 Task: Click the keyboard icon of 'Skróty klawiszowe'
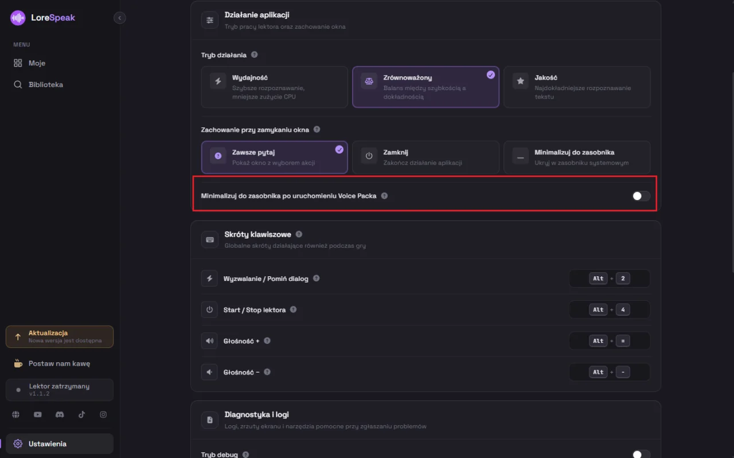point(210,240)
